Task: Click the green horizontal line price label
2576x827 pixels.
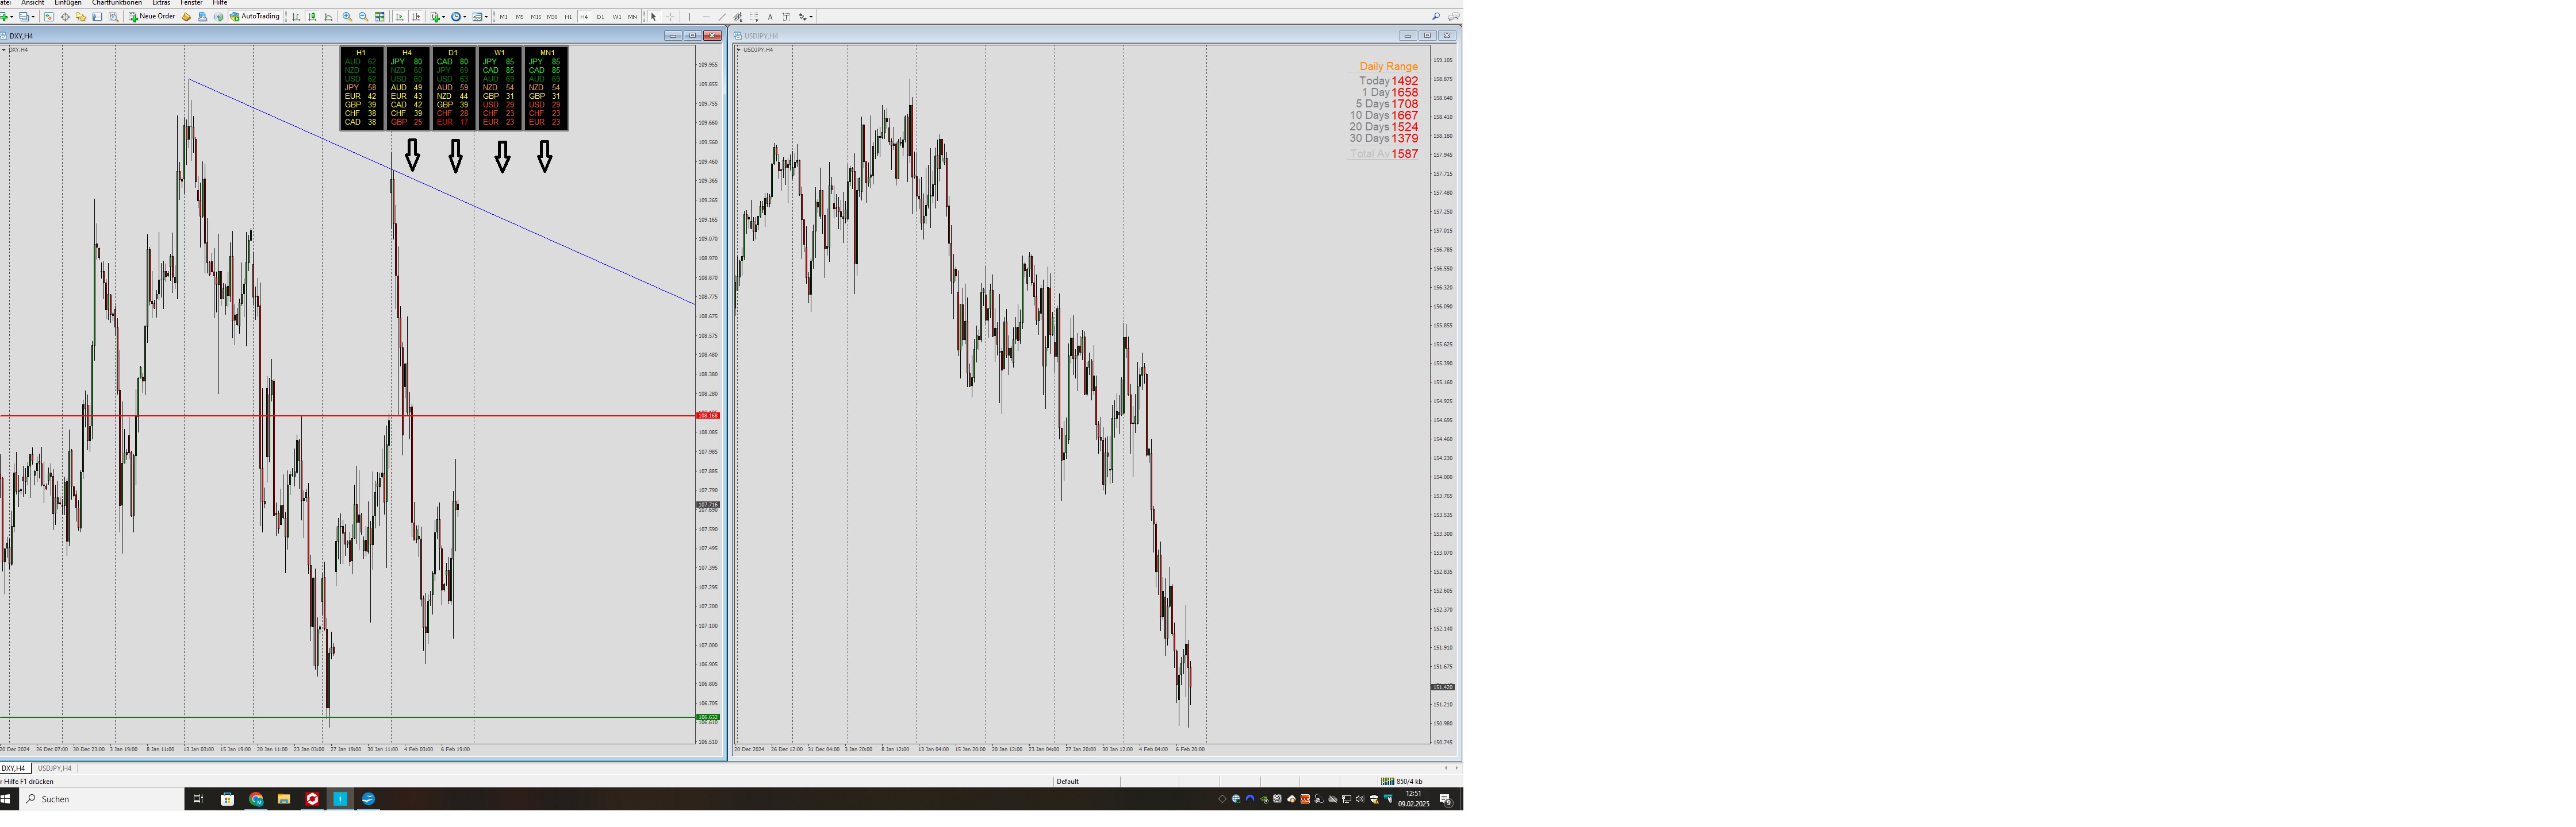Action: [707, 717]
